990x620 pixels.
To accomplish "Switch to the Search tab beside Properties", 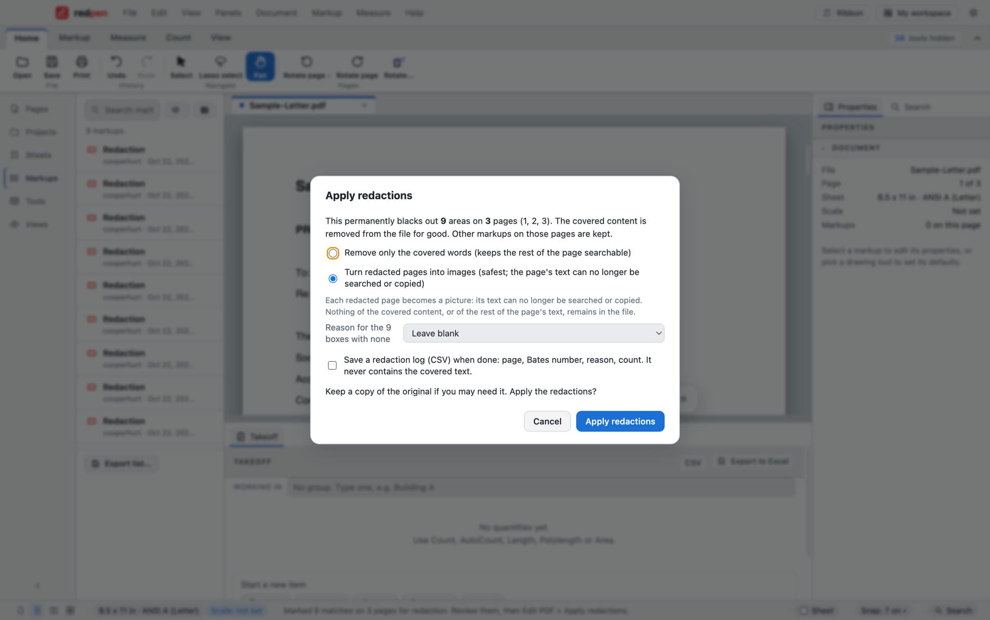I will [x=911, y=107].
